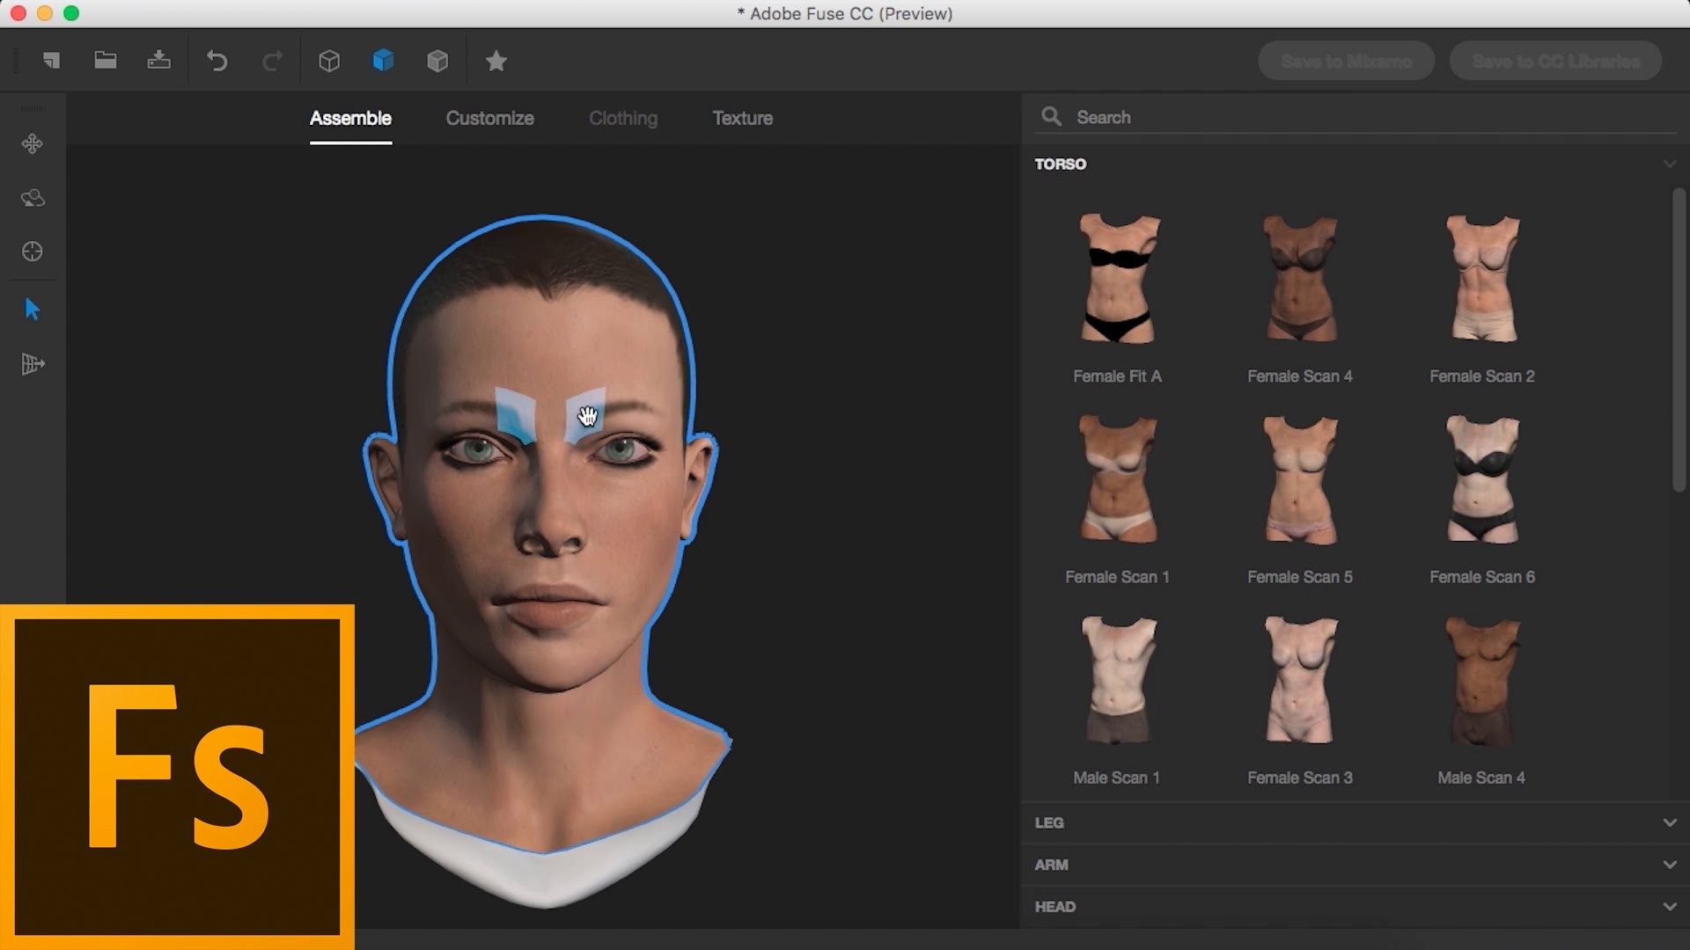The width and height of the screenshot is (1690, 950).
Task: Click the star favorites icon
Action: point(496,61)
